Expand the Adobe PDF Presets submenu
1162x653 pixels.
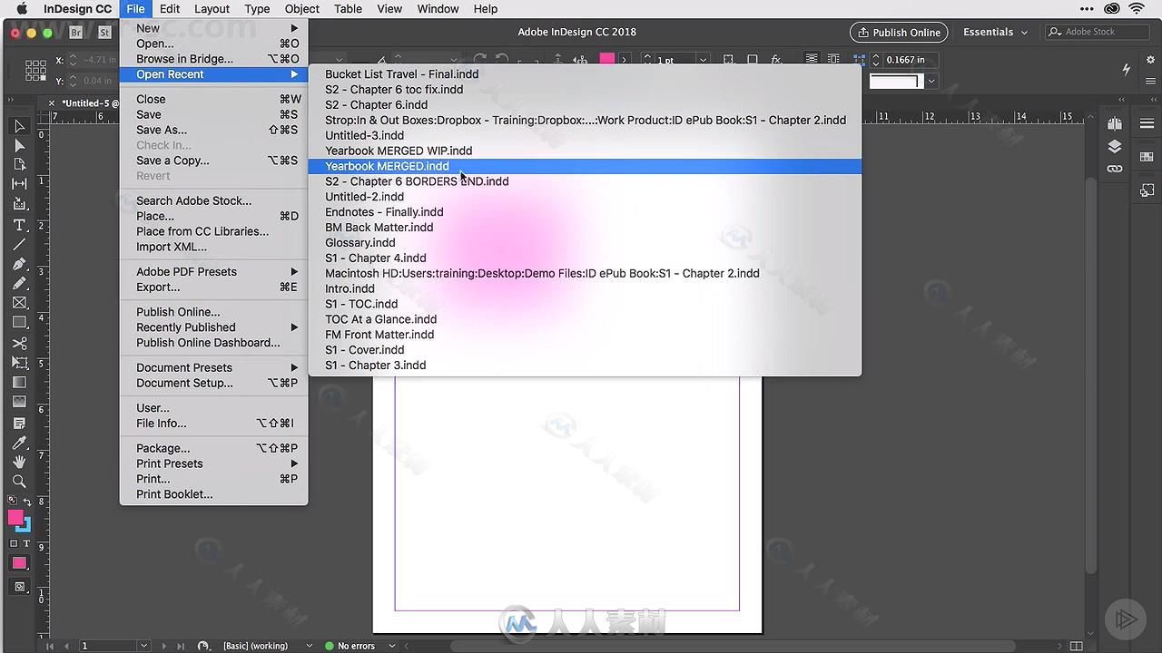tap(214, 271)
